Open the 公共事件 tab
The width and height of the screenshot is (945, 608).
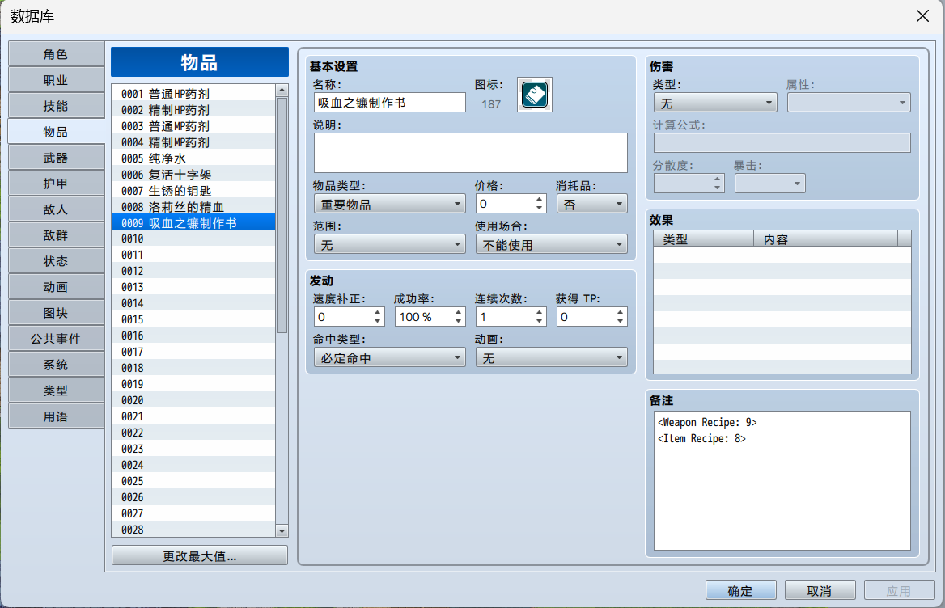tap(56, 339)
